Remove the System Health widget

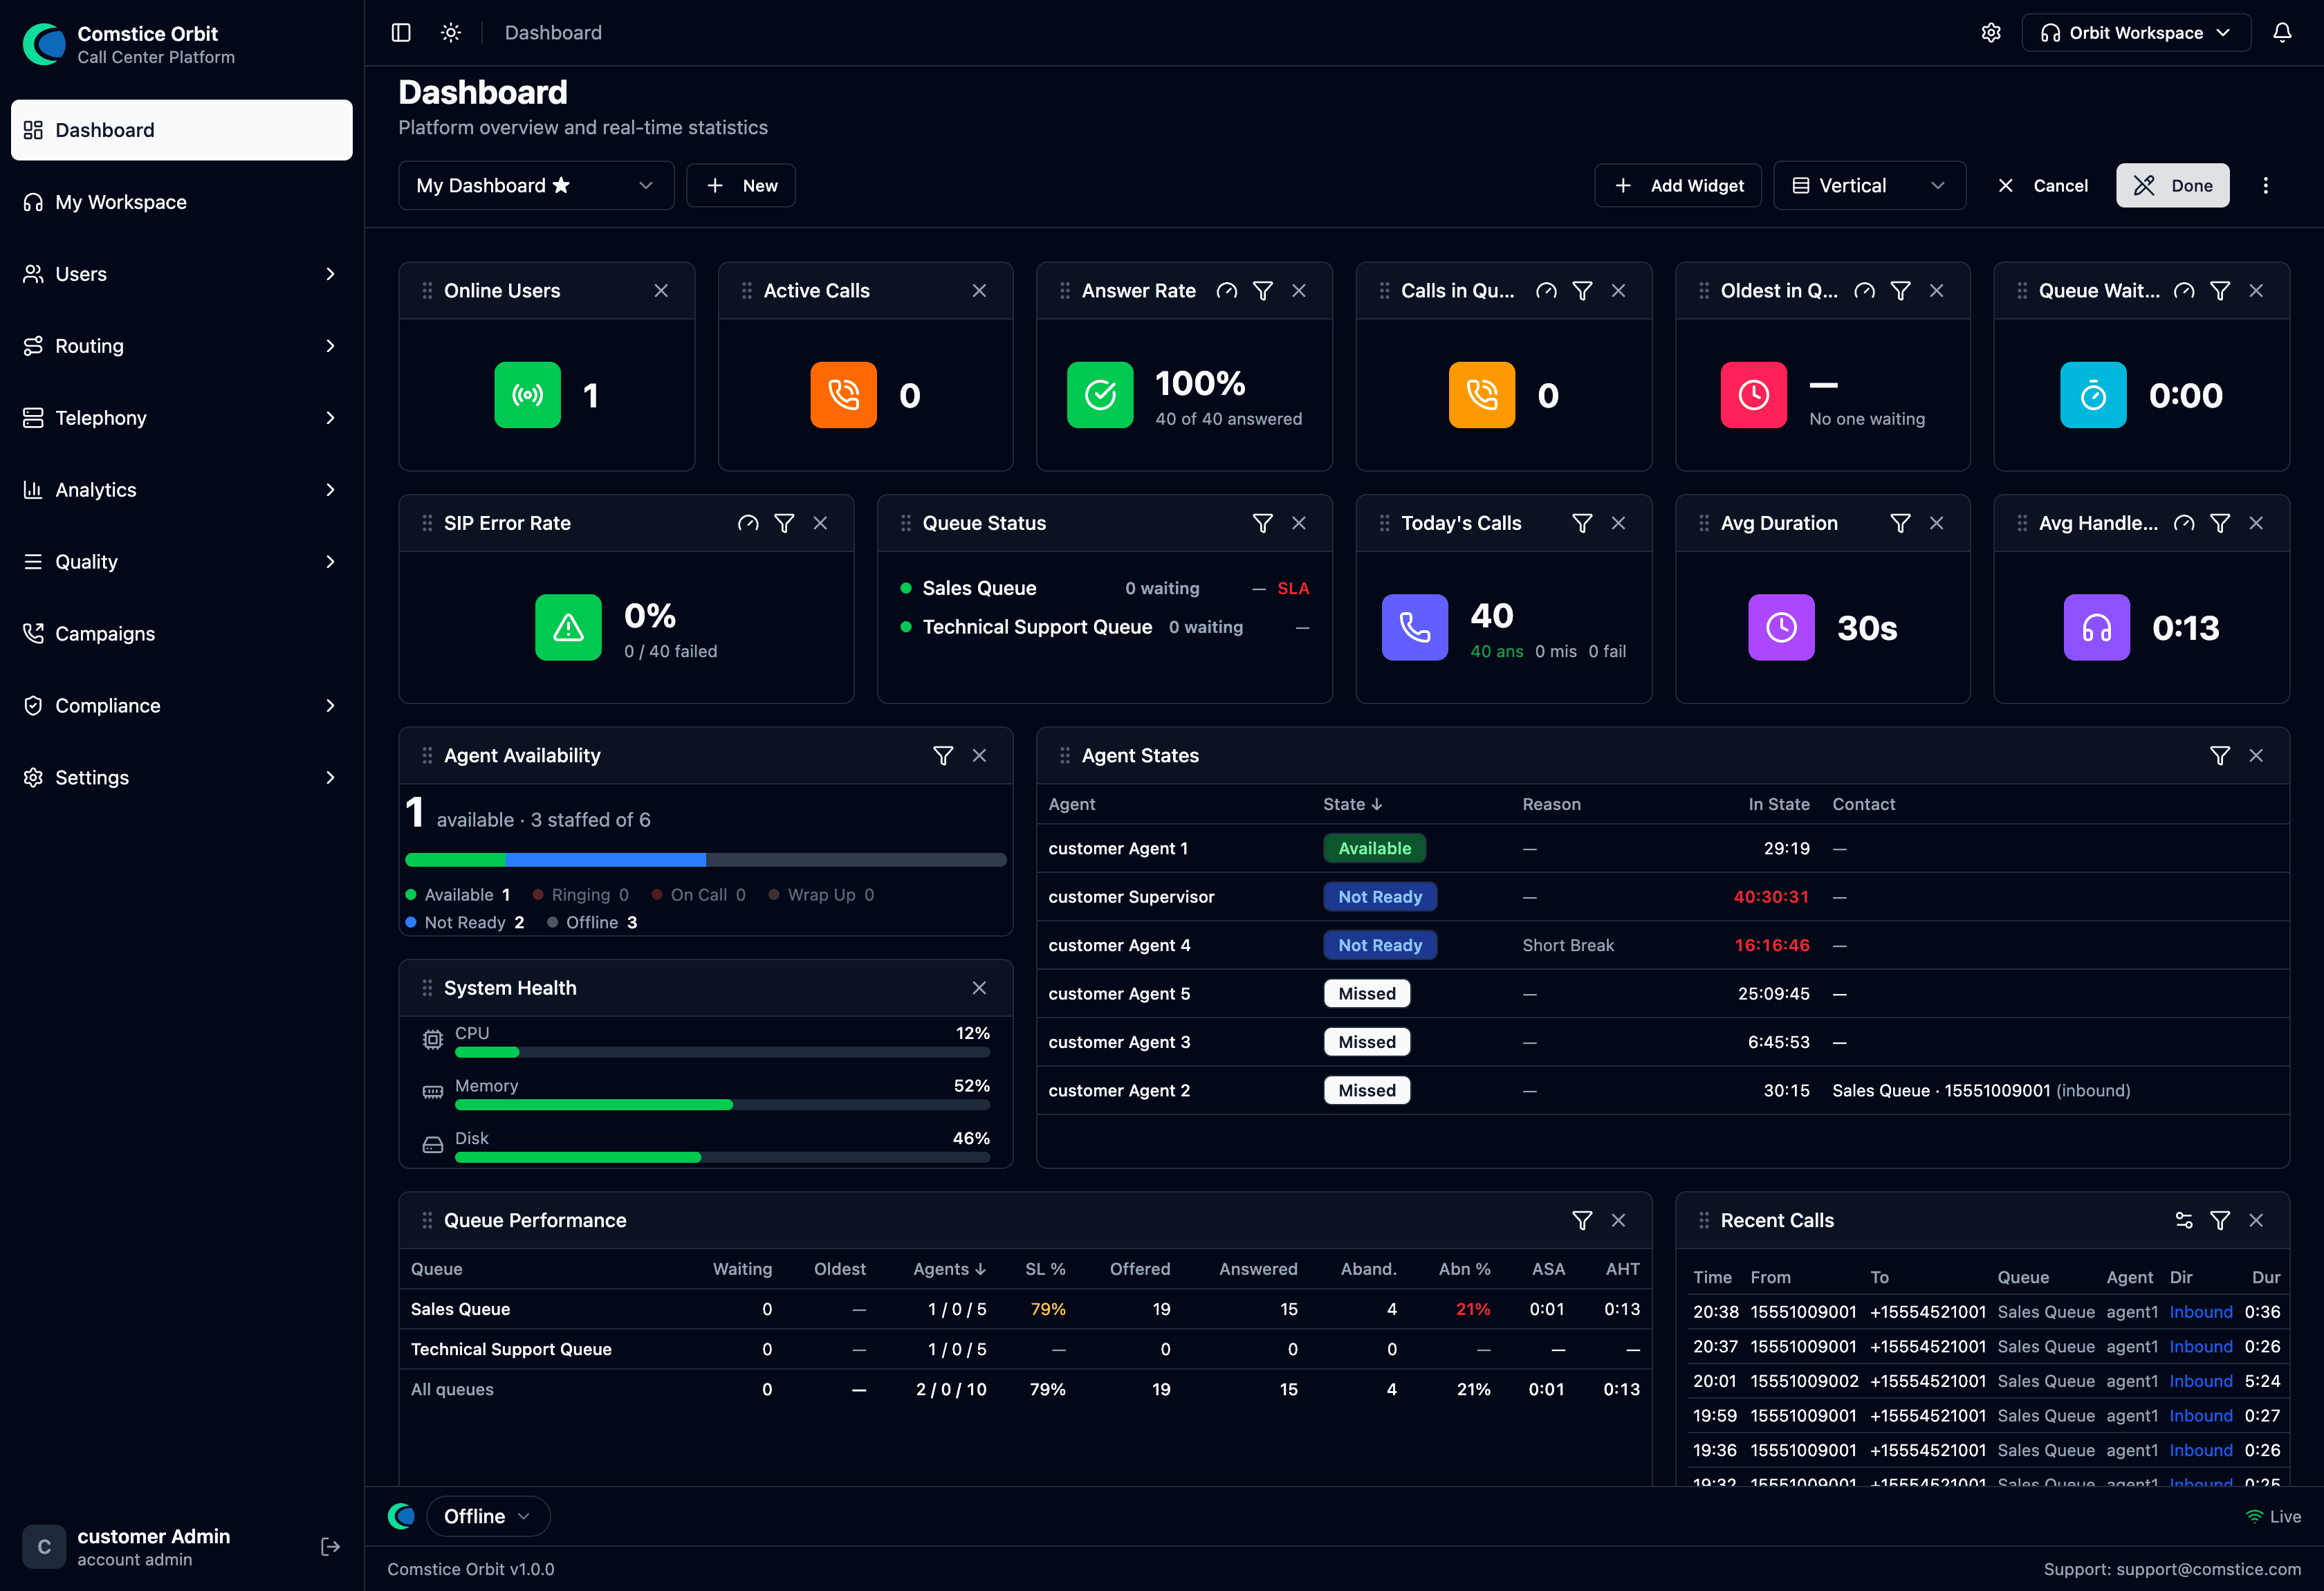tap(979, 988)
